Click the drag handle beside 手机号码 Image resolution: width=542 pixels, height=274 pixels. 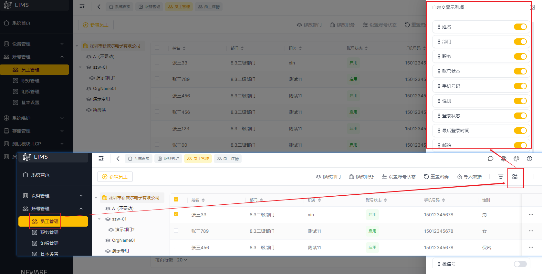[439, 86]
